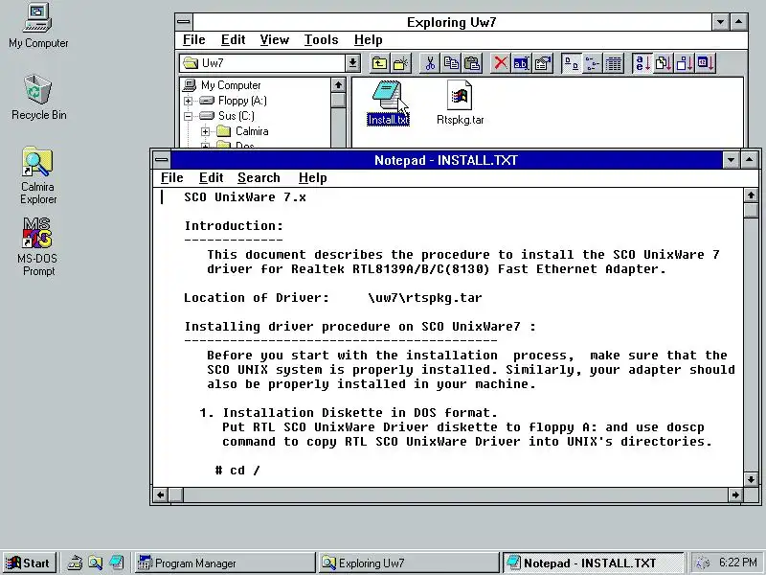Screen dimensions: 766x575
Task: Click the notepad quick launch icon
Action: 116,563
